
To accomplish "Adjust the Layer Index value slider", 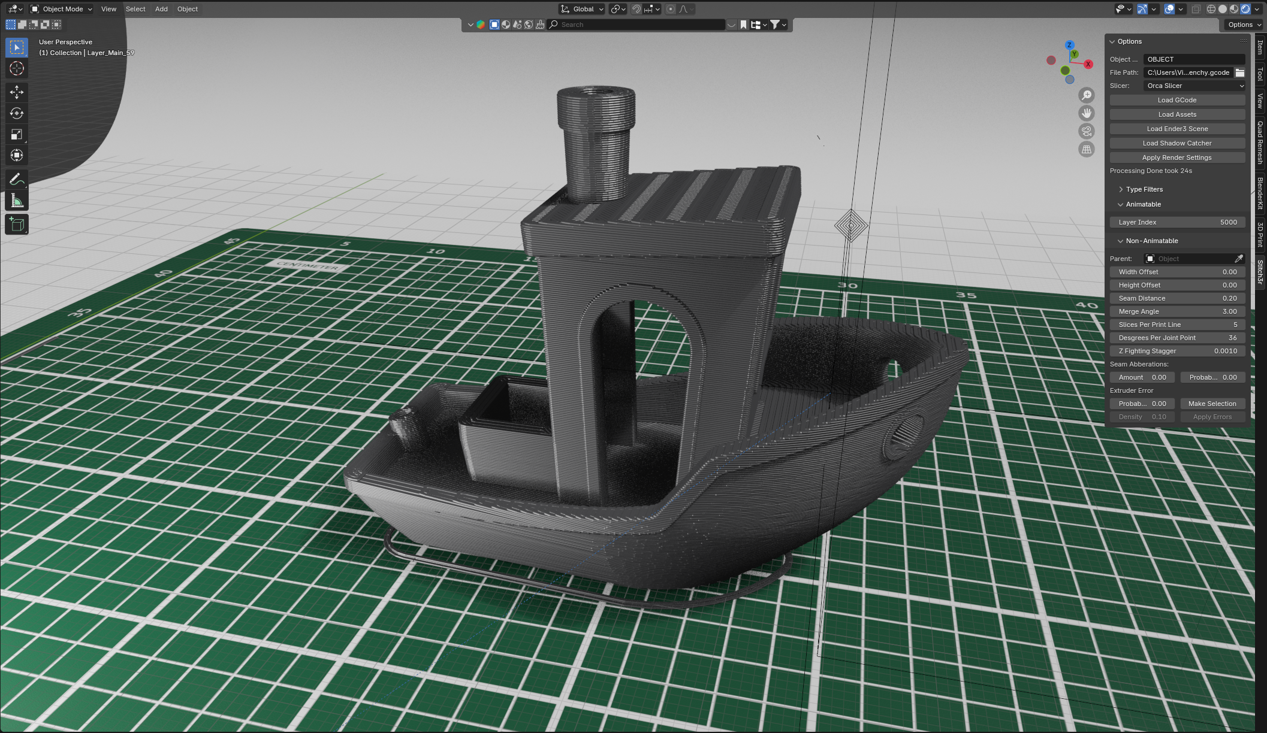I will pos(1176,222).
